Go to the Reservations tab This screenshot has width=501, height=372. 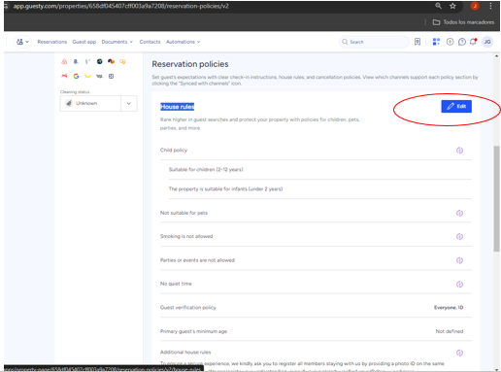(52, 42)
